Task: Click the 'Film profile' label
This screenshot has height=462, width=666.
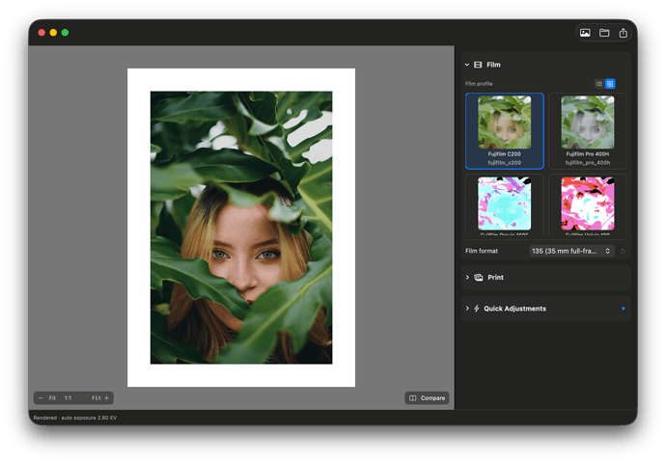Action: point(479,84)
